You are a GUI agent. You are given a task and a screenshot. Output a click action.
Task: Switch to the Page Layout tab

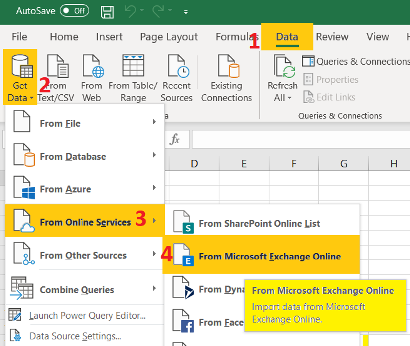click(169, 37)
